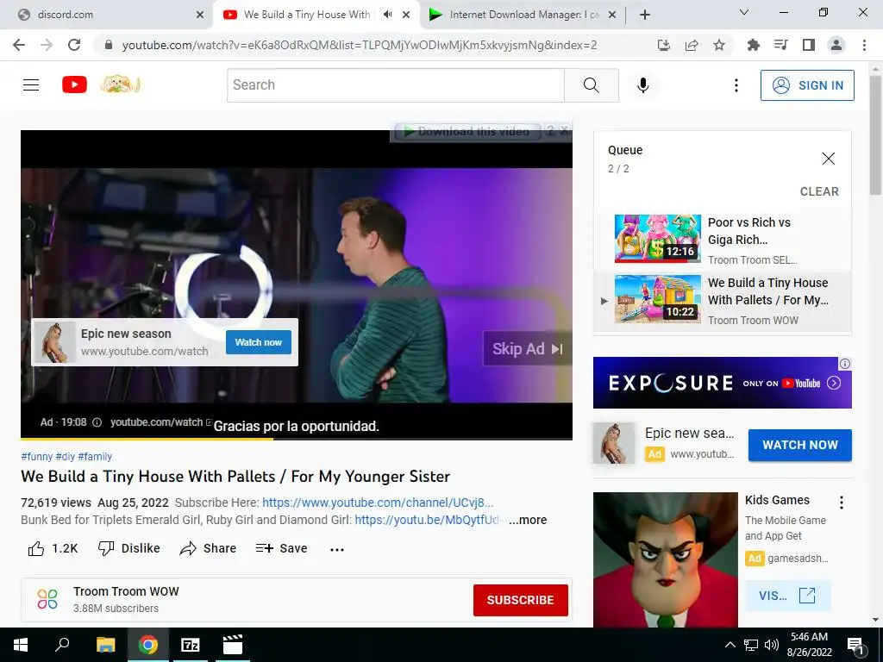Screen dimensions: 883x662
Task: Save the video to a playlist
Action: 281,548
